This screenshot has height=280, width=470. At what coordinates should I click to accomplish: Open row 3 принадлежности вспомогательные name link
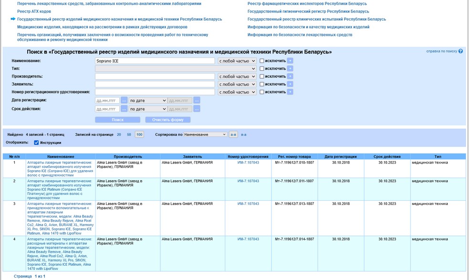point(60,218)
